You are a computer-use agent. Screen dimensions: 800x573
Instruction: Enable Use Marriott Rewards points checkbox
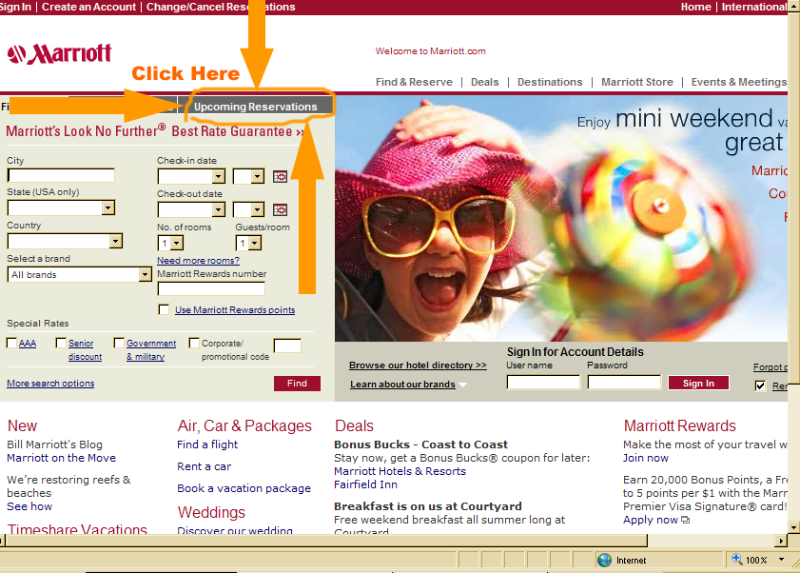click(x=164, y=309)
